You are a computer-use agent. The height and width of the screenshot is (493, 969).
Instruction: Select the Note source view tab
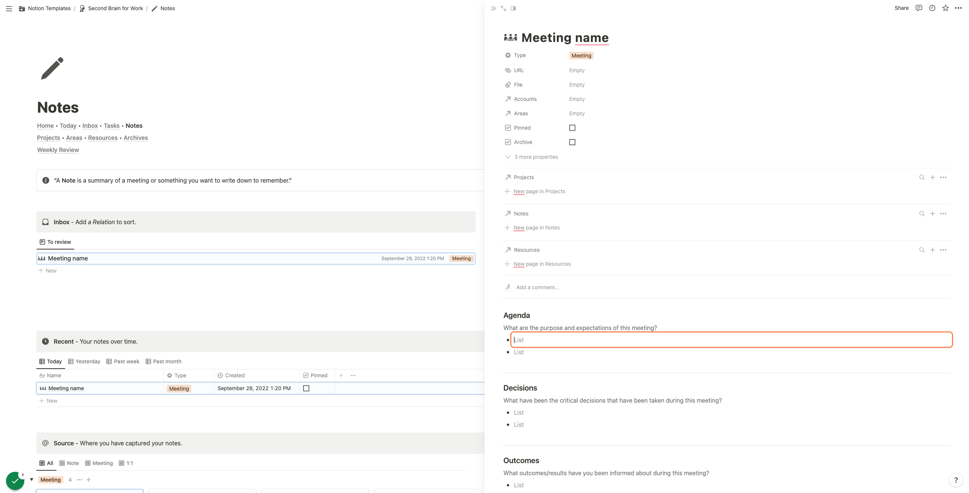click(x=69, y=463)
